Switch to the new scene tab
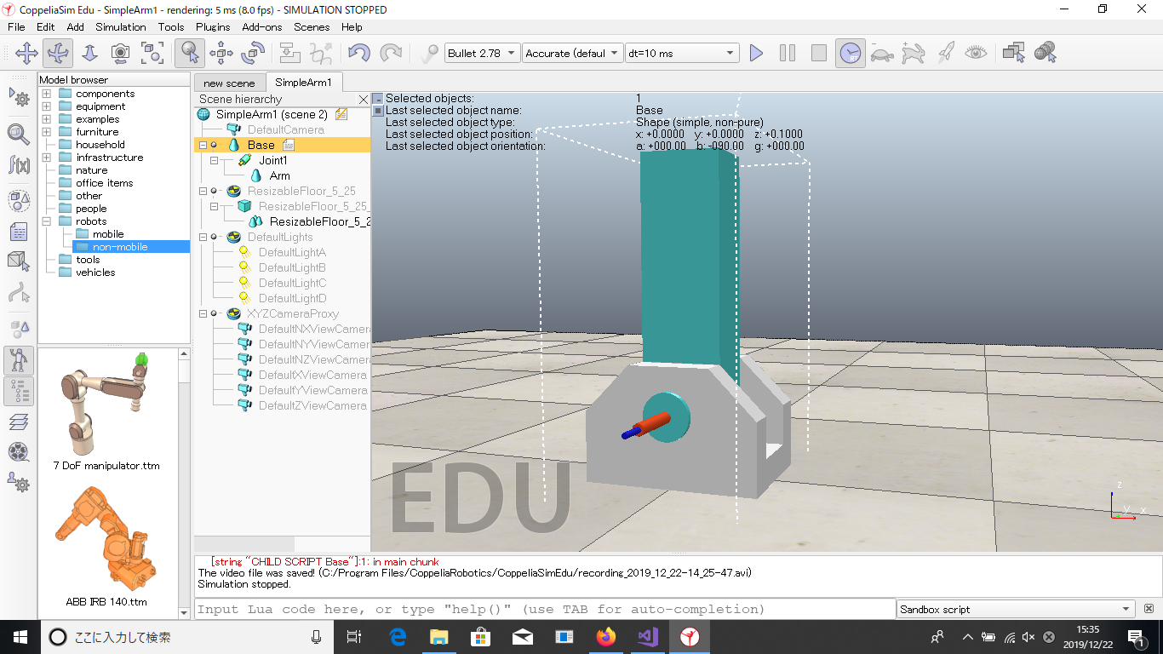This screenshot has width=1163, height=654. coord(229,83)
